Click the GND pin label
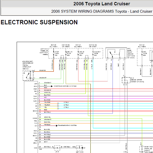153x153 pixels. [x=36, y=148]
